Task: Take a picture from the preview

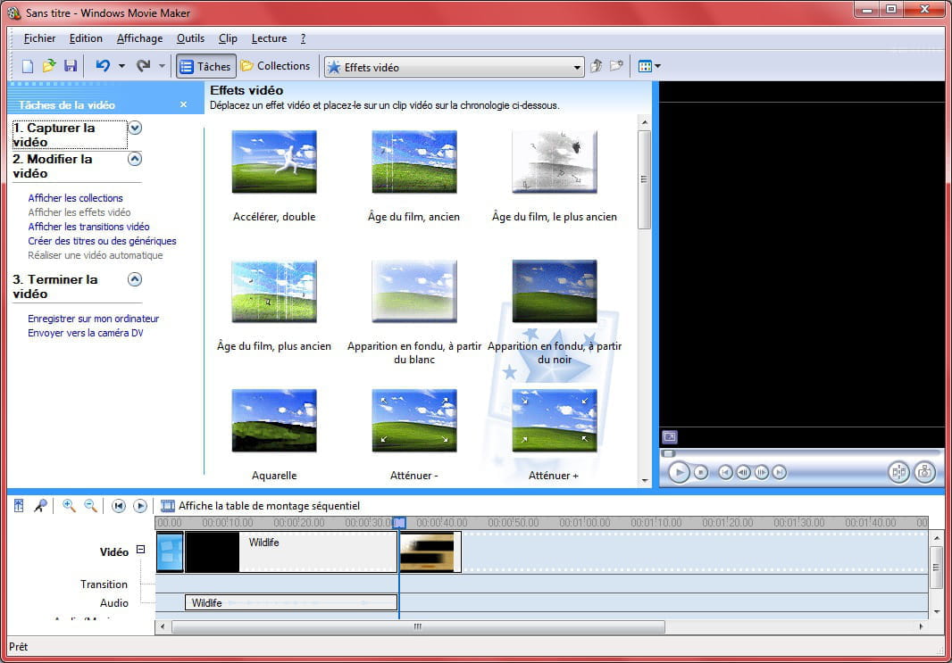Action: (924, 472)
